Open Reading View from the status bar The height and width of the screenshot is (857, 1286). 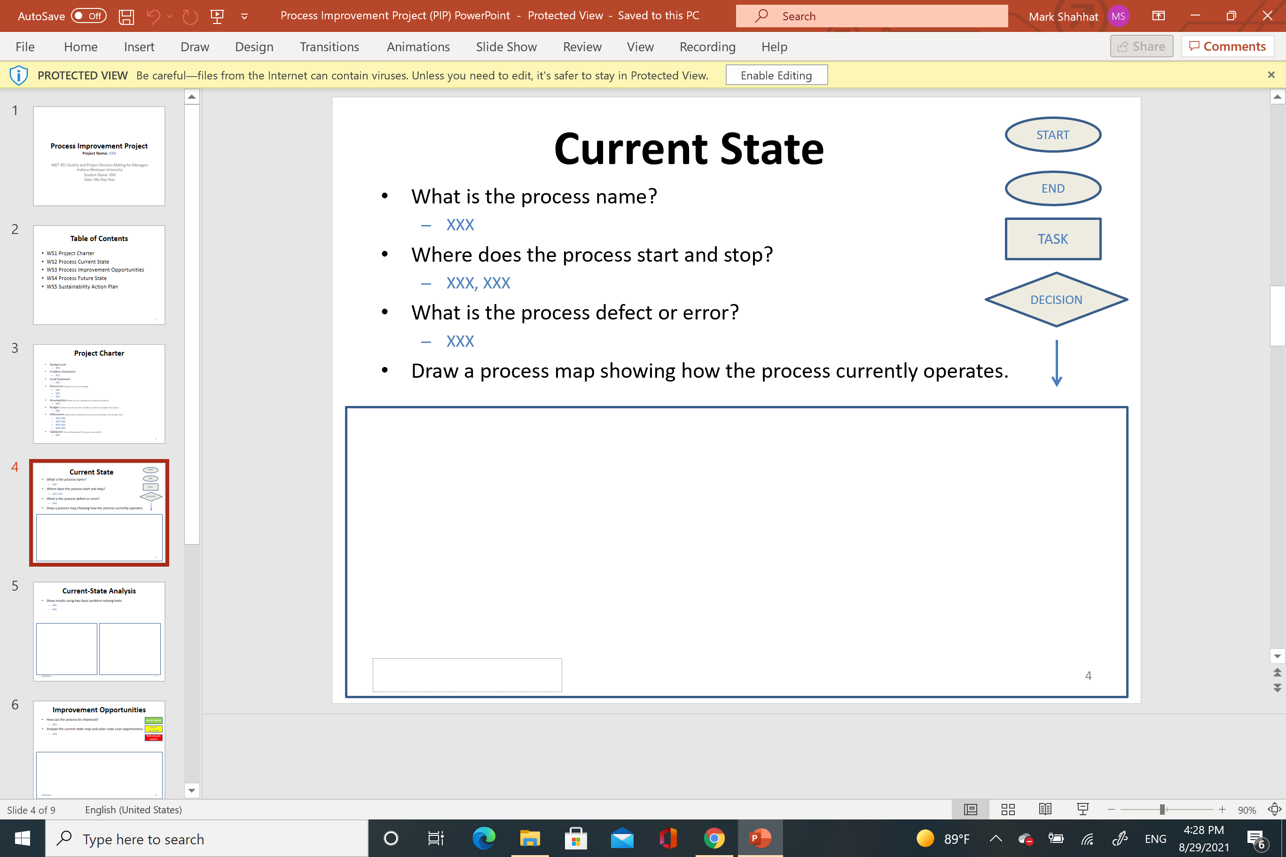tap(1045, 810)
